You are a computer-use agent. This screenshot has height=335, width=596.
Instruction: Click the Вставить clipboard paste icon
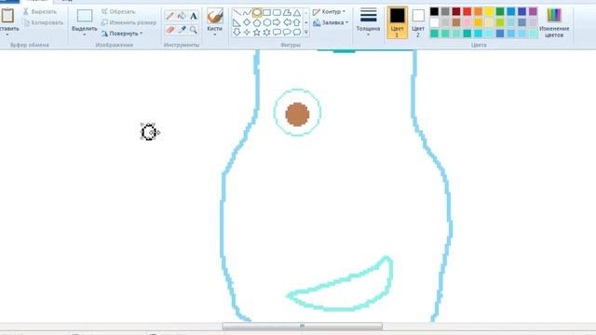(7, 16)
